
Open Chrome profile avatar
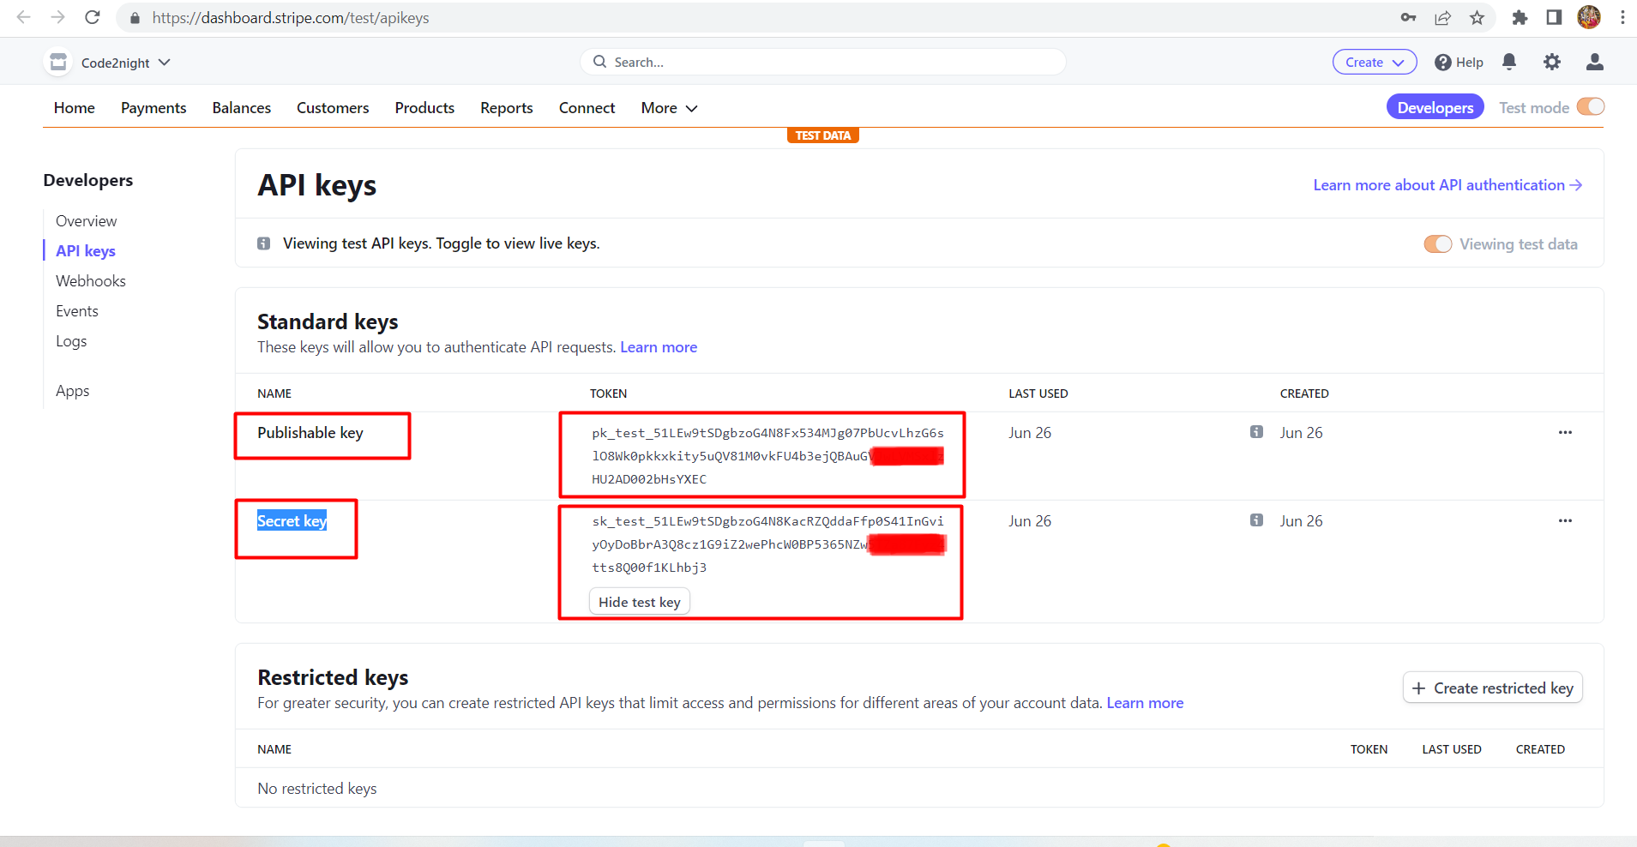pyautogui.click(x=1589, y=17)
